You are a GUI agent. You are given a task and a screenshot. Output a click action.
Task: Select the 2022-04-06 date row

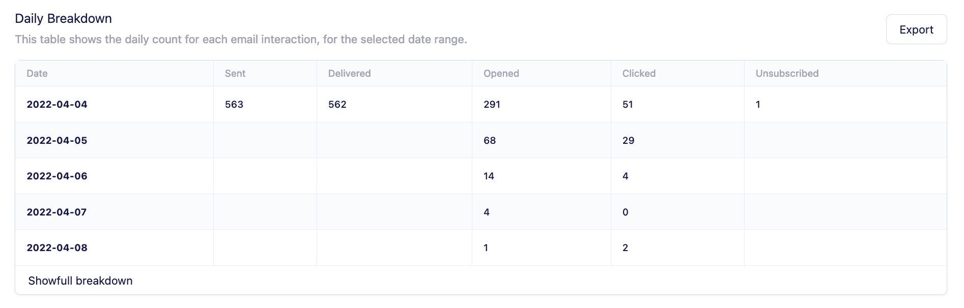(x=57, y=176)
